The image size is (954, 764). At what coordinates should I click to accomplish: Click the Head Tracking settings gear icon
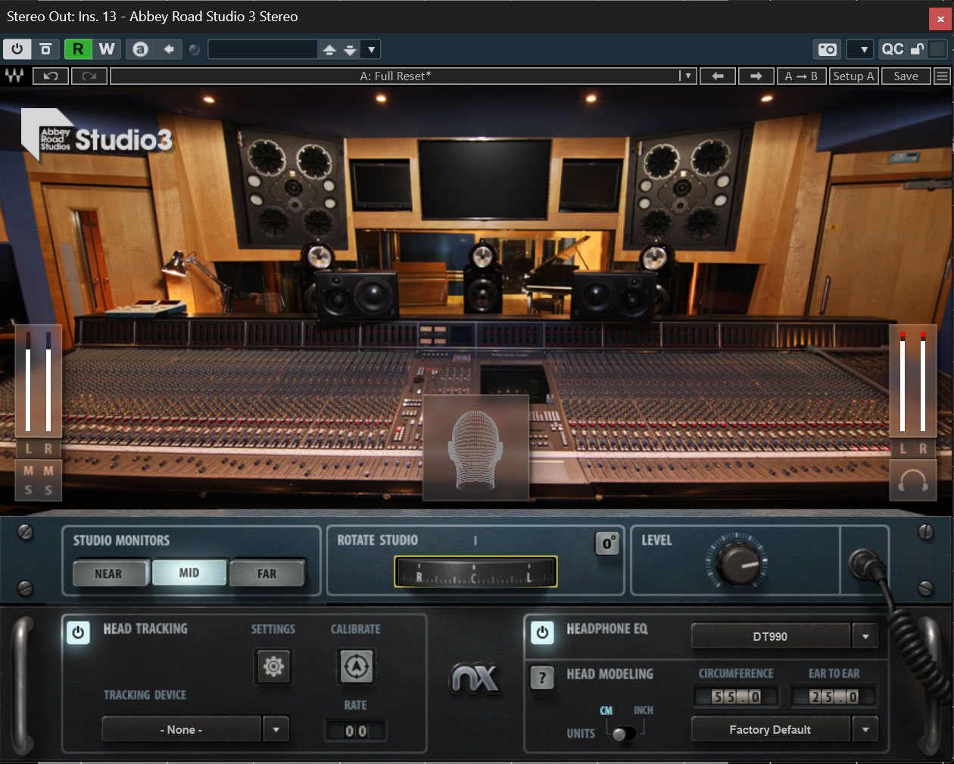[x=273, y=666]
